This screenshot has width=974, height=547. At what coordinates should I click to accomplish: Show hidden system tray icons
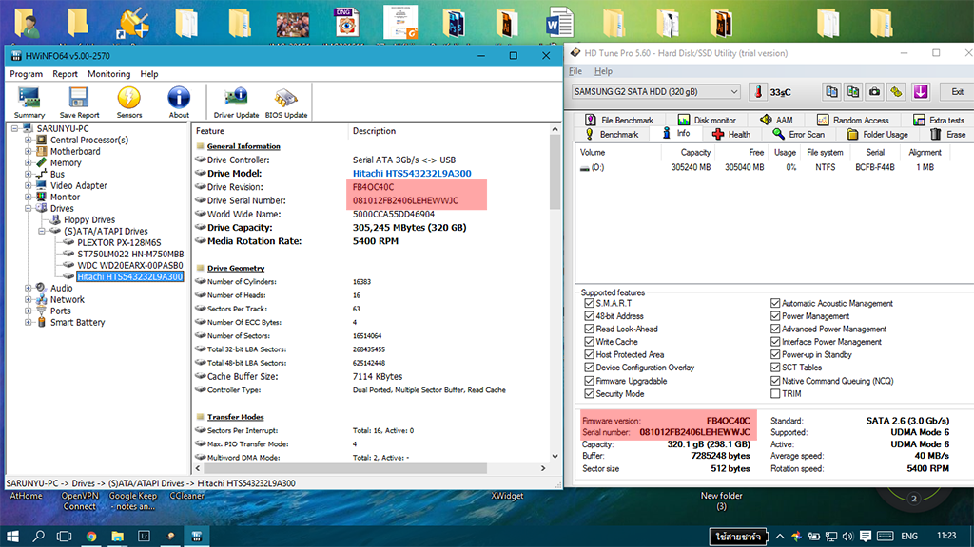[780, 537]
